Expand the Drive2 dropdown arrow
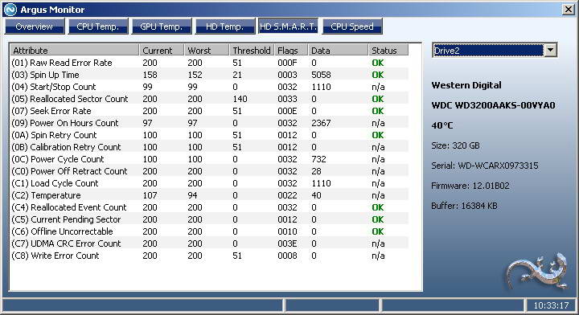This screenshot has height=315, width=579. coord(550,50)
